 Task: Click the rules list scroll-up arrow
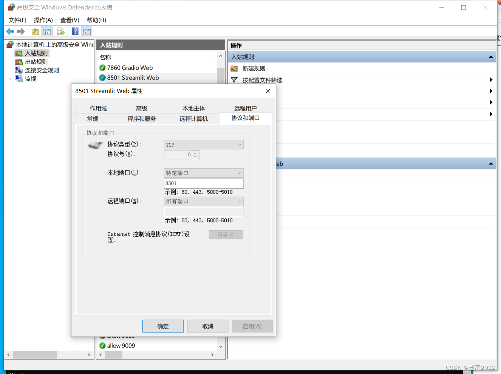click(x=221, y=56)
